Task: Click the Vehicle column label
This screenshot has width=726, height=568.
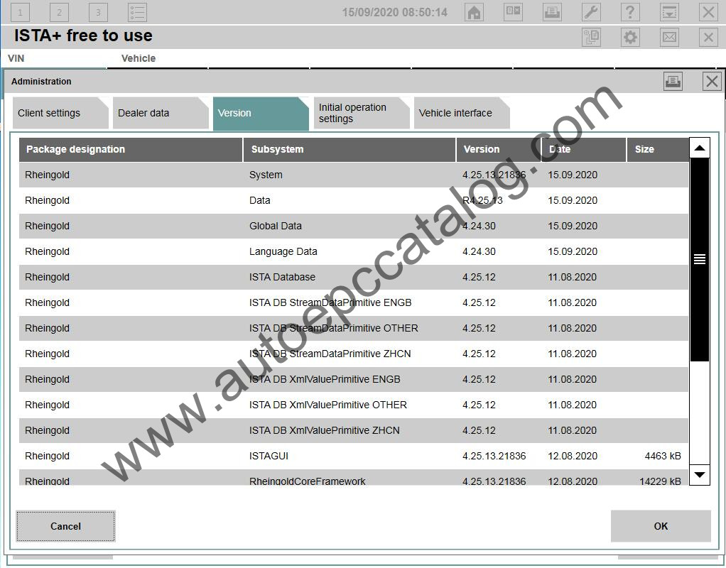Action: 139,58
